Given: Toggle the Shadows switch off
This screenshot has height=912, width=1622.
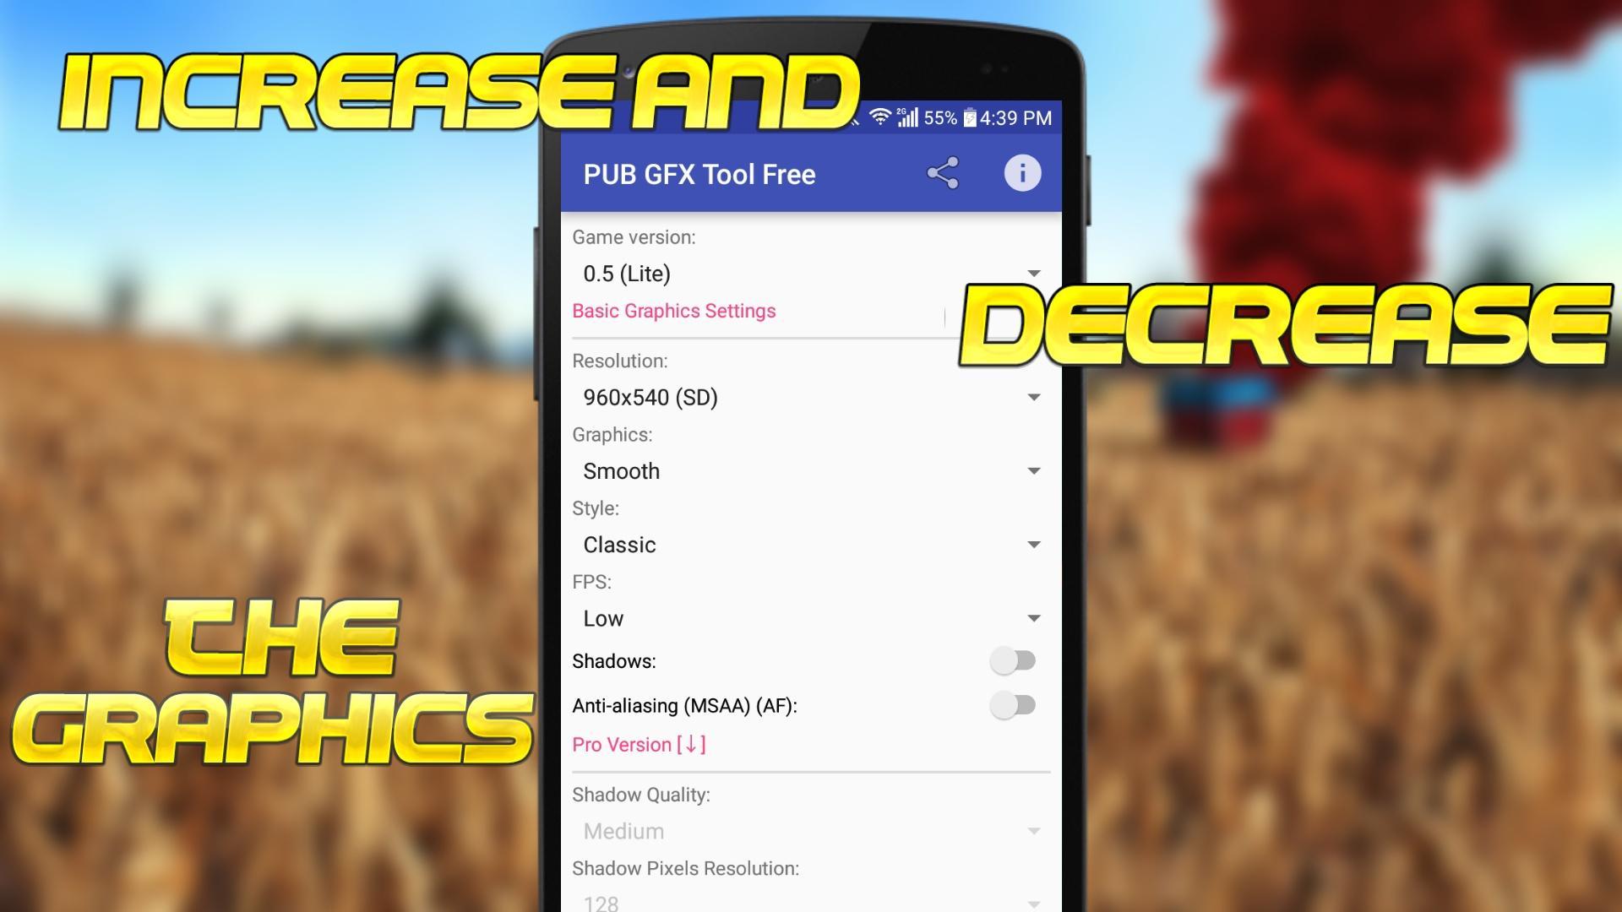Looking at the screenshot, I should point(1010,660).
